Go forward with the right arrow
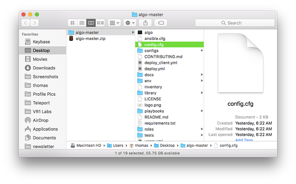 35,23
